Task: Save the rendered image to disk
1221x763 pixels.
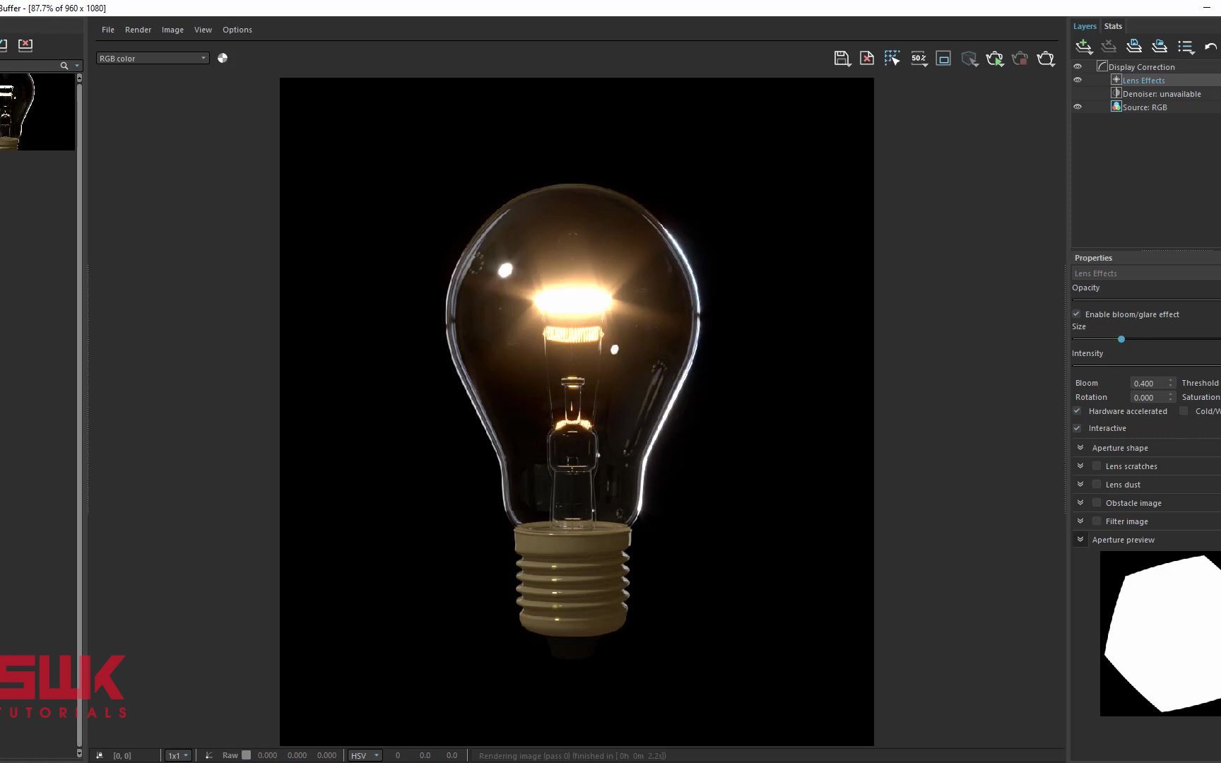Action: point(842,59)
